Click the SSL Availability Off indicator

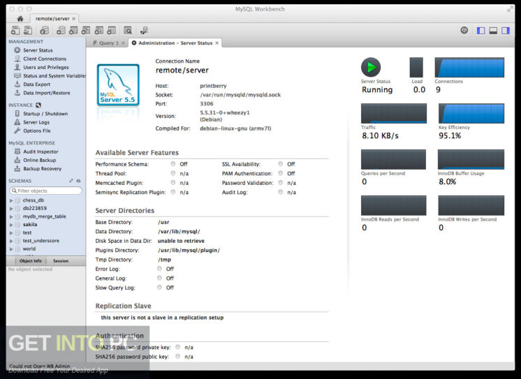[x=281, y=164]
